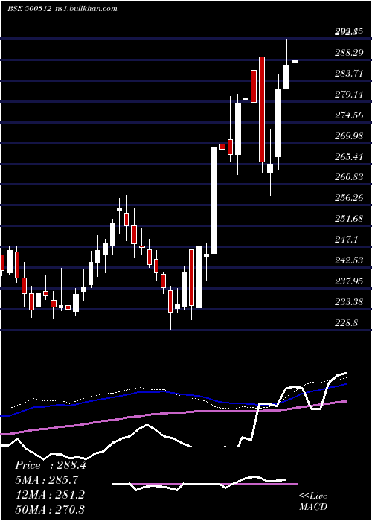Click the long white breakout candle body
Image resolution: width=372 pixels, height=521 pixels.
214,201
